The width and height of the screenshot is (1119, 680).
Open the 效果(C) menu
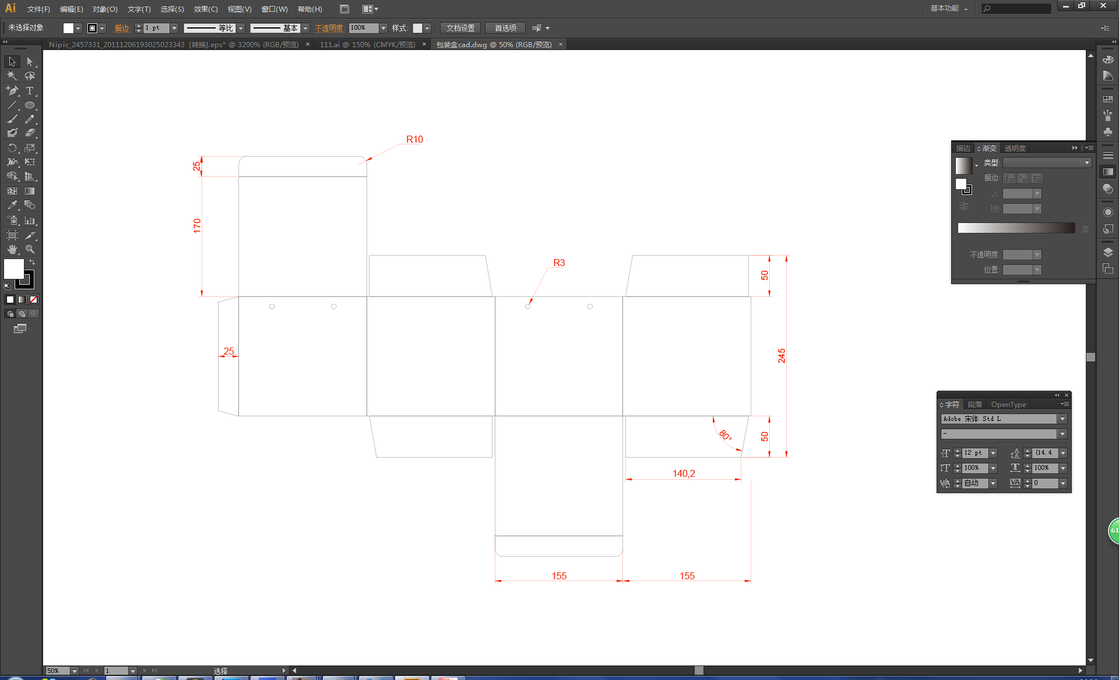pyautogui.click(x=205, y=9)
